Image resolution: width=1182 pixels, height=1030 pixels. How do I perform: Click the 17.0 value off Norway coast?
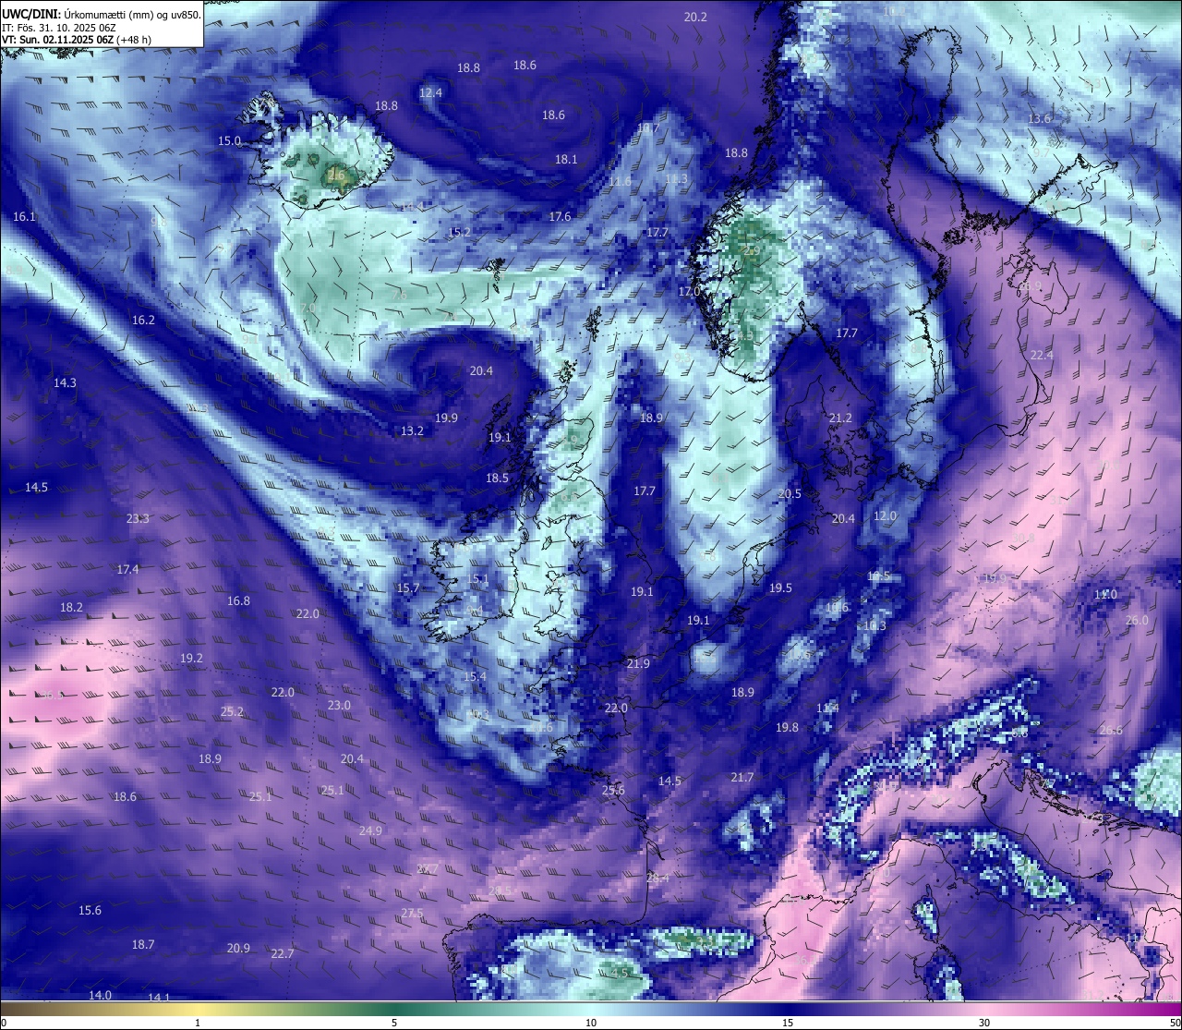(x=690, y=291)
